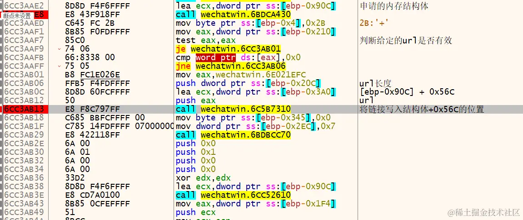This screenshot has width=523, height=220.
Task: Click the comment [ebp-0x90C] + 0x56C
Action: click(408, 92)
